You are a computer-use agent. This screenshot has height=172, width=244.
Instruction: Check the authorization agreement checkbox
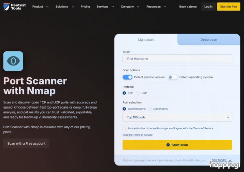pyautogui.click(x=124, y=128)
